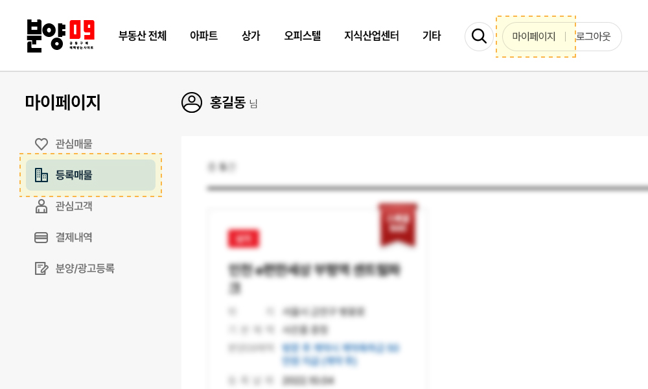Open the blurred listing card title
Viewport: 648px width, 389px height.
[x=315, y=278]
